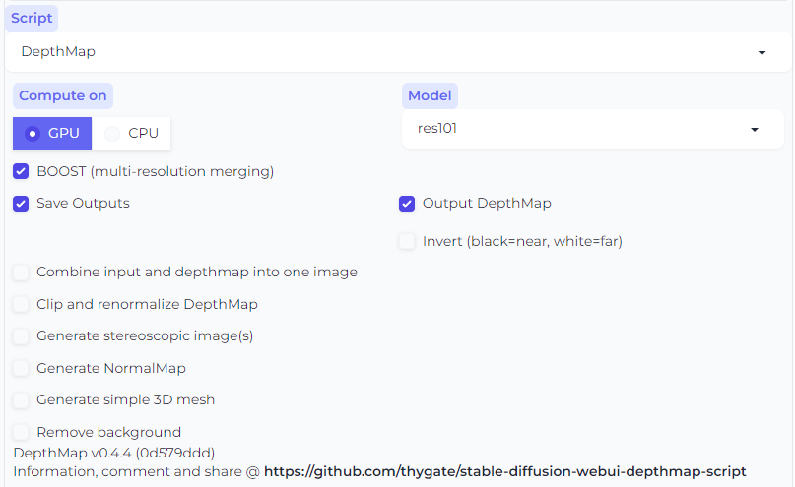The image size is (795, 487).
Task: Enable Clip and renormalize DepthMap
Action: (21, 304)
